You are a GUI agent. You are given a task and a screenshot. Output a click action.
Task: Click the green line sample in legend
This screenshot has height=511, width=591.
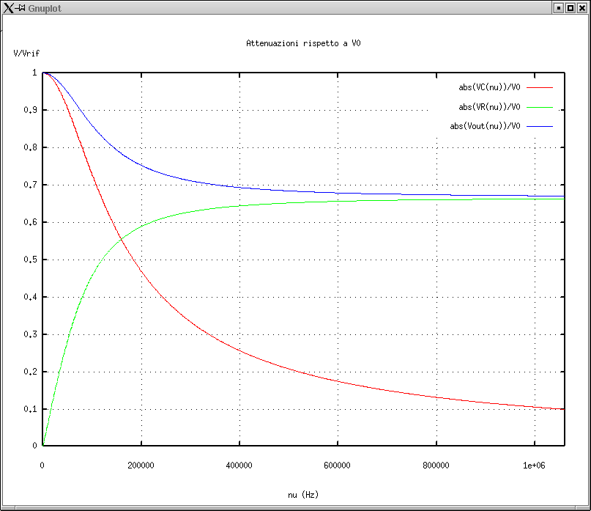click(539, 107)
